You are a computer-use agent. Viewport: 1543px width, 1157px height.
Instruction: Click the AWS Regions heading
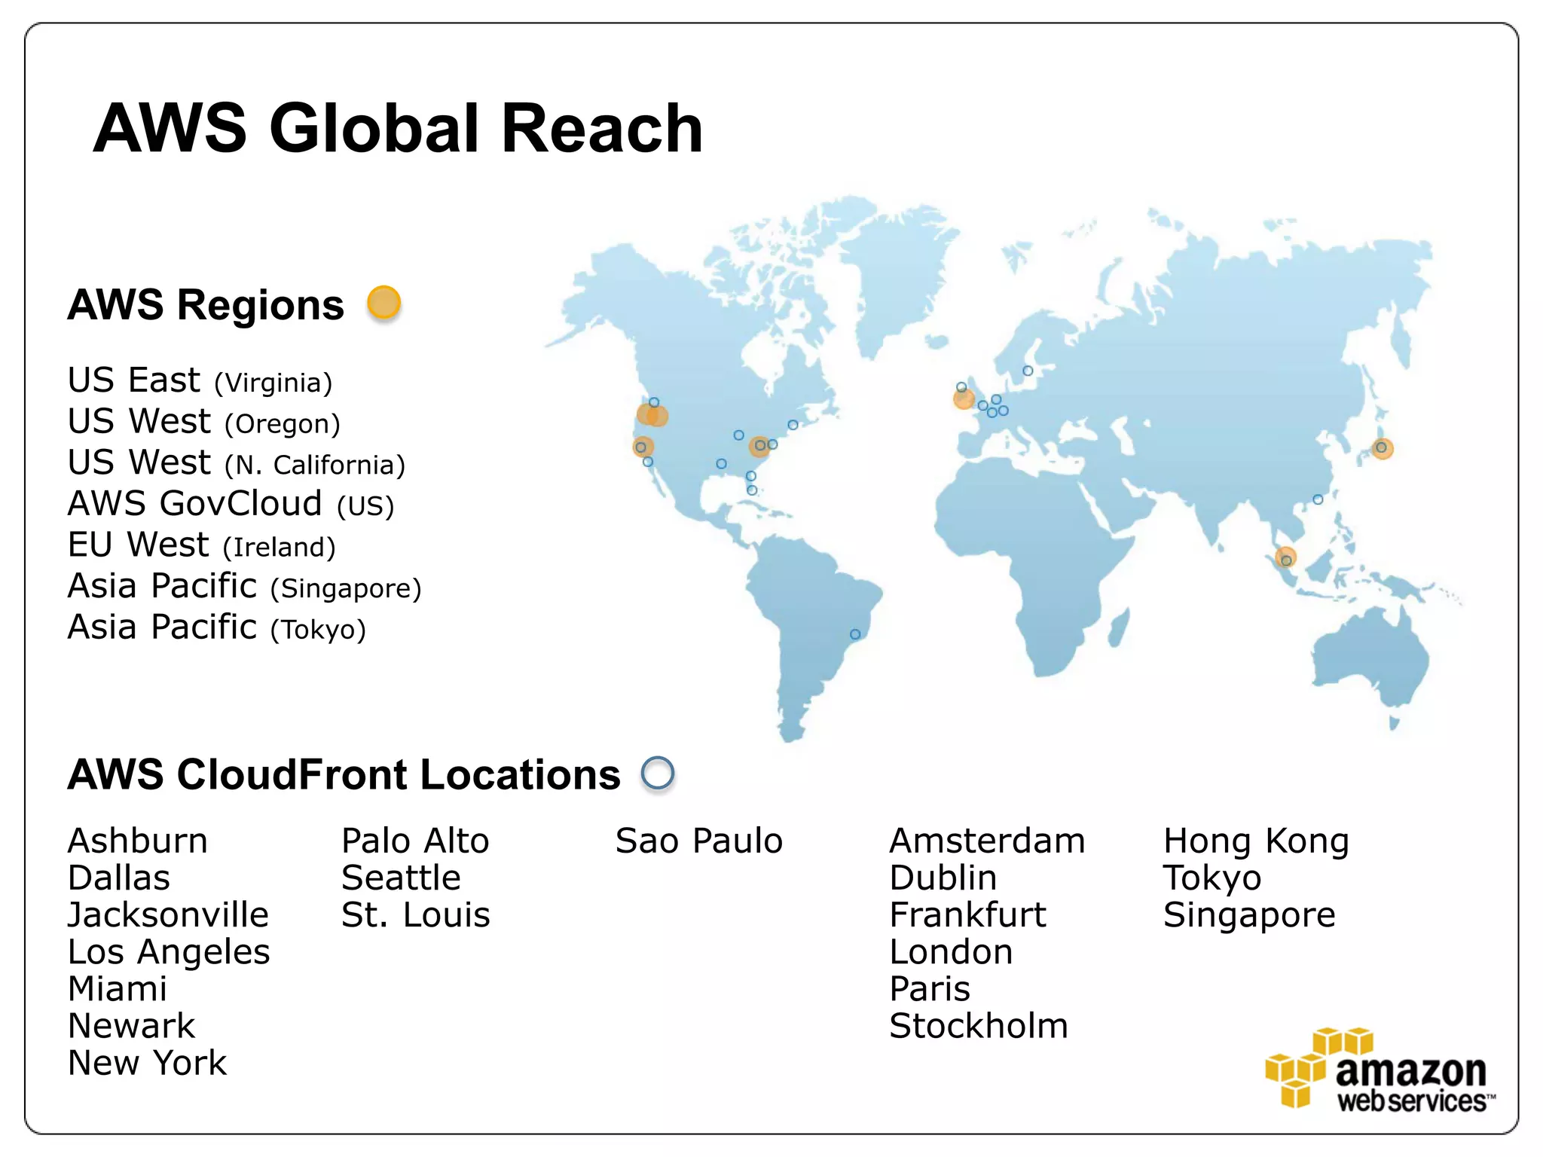pyautogui.click(x=206, y=305)
